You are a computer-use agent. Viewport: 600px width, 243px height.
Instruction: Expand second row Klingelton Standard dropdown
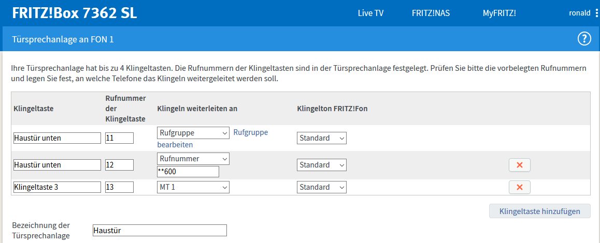click(321, 165)
